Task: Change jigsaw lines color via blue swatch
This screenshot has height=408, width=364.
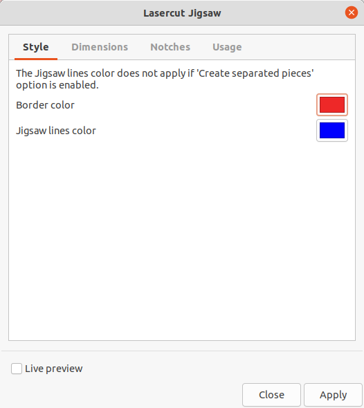Action: (332, 131)
